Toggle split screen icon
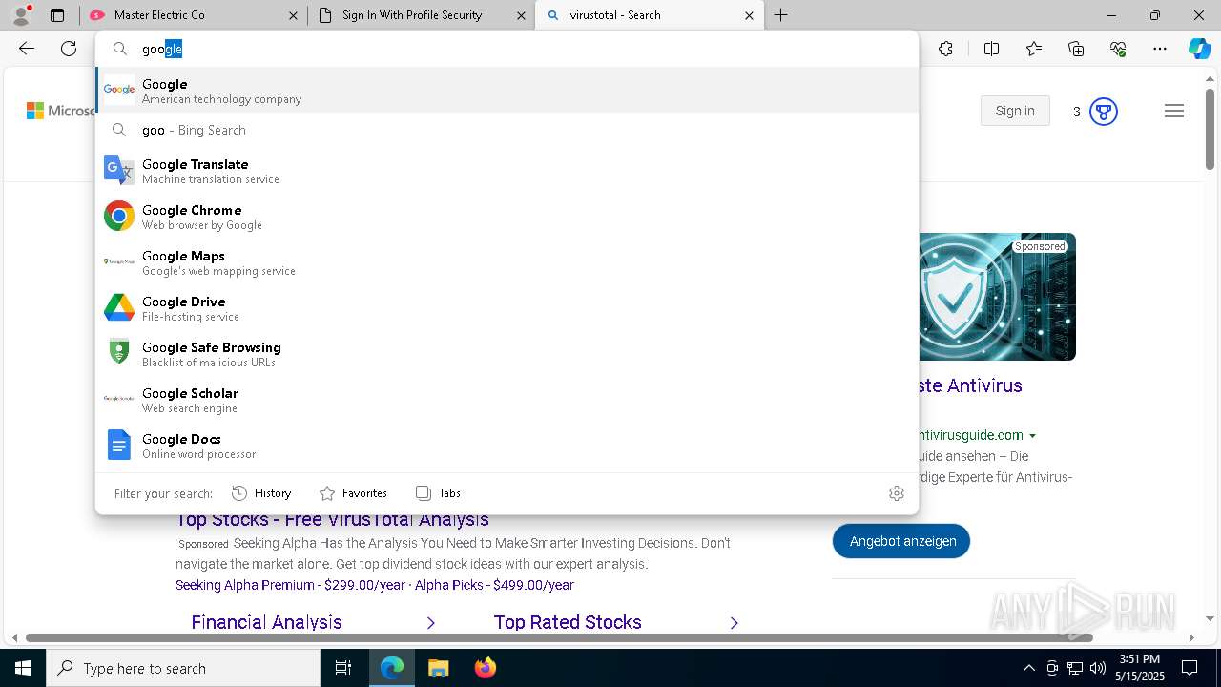 tap(991, 49)
